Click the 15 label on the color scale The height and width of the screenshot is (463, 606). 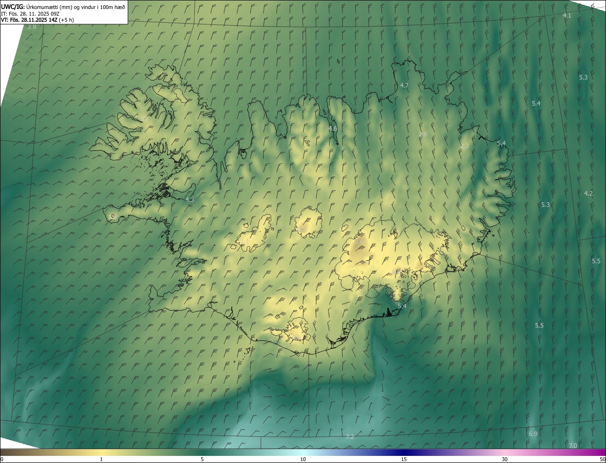[x=404, y=459]
